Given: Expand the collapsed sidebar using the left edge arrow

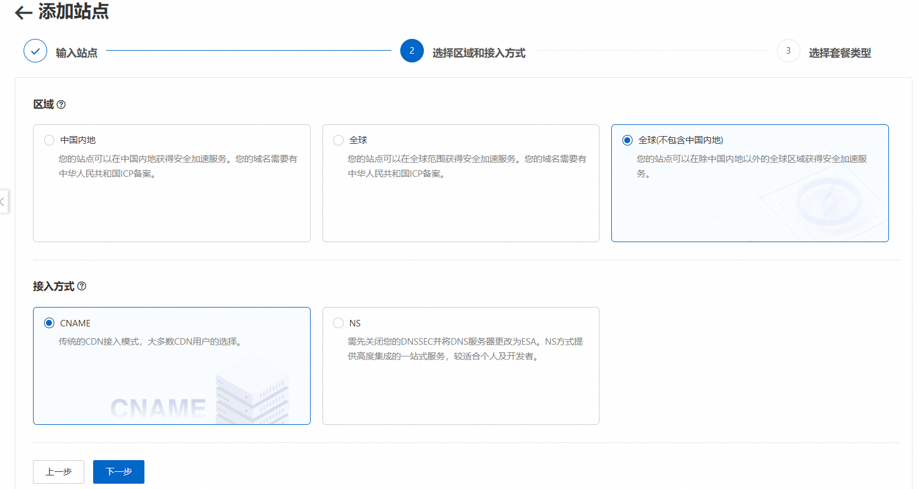Looking at the screenshot, I should coord(3,201).
